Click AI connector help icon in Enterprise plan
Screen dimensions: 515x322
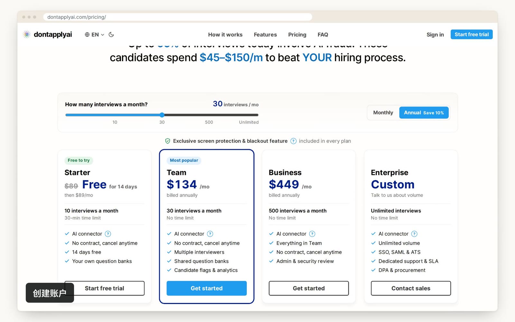[414, 234]
